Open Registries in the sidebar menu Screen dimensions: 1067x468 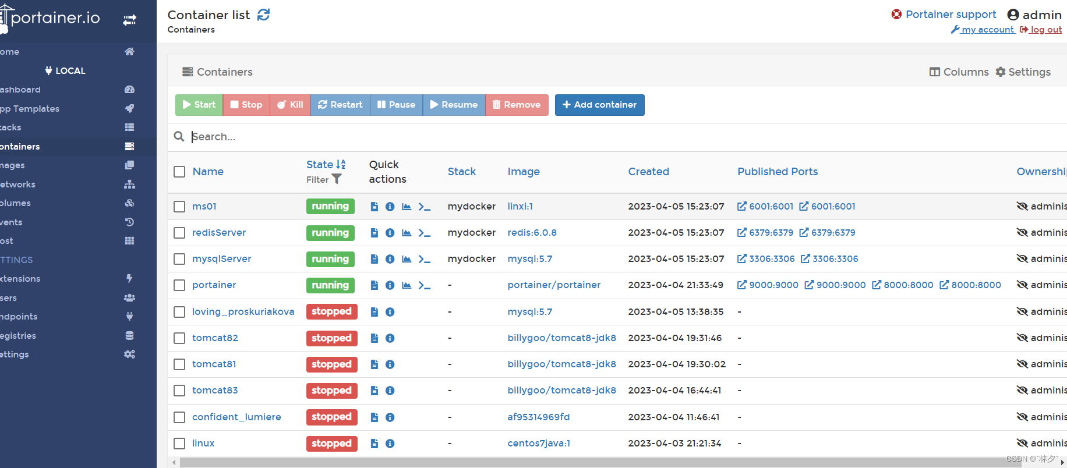(78, 335)
